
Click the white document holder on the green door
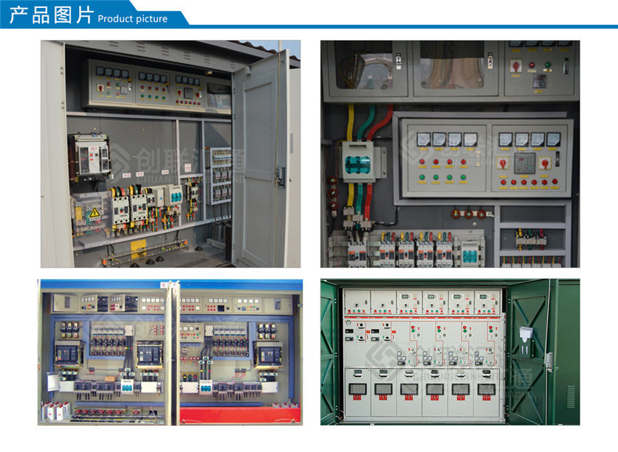[x=526, y=335]
